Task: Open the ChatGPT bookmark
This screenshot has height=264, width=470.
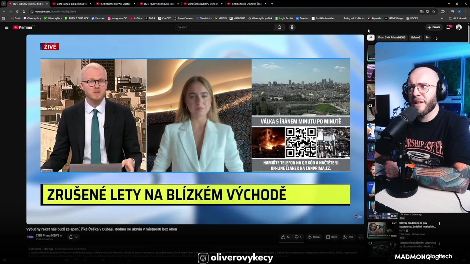Action: click(164, 18)
